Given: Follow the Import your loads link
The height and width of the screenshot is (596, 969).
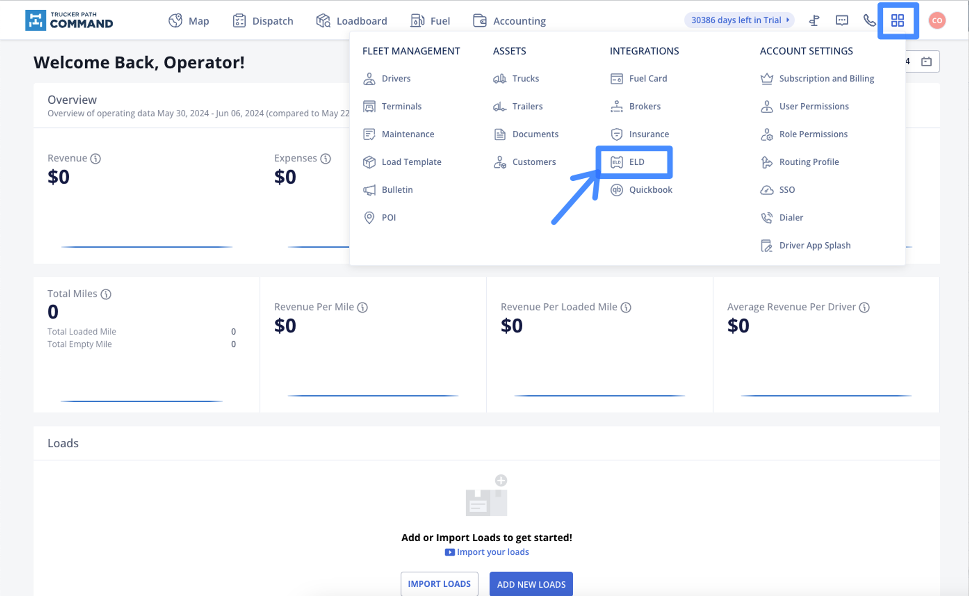Looking at the screenshot, I should click(x=492, y=552).
